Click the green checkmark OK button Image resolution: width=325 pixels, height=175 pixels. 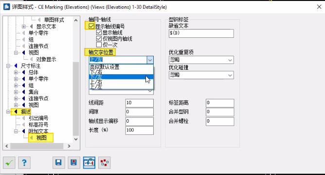9,162
